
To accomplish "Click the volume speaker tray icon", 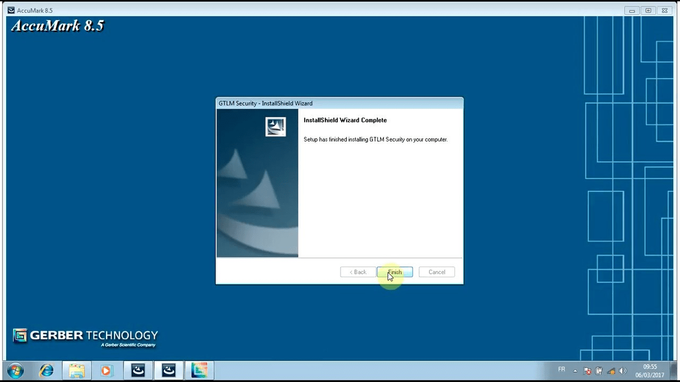I will point(623,371).
